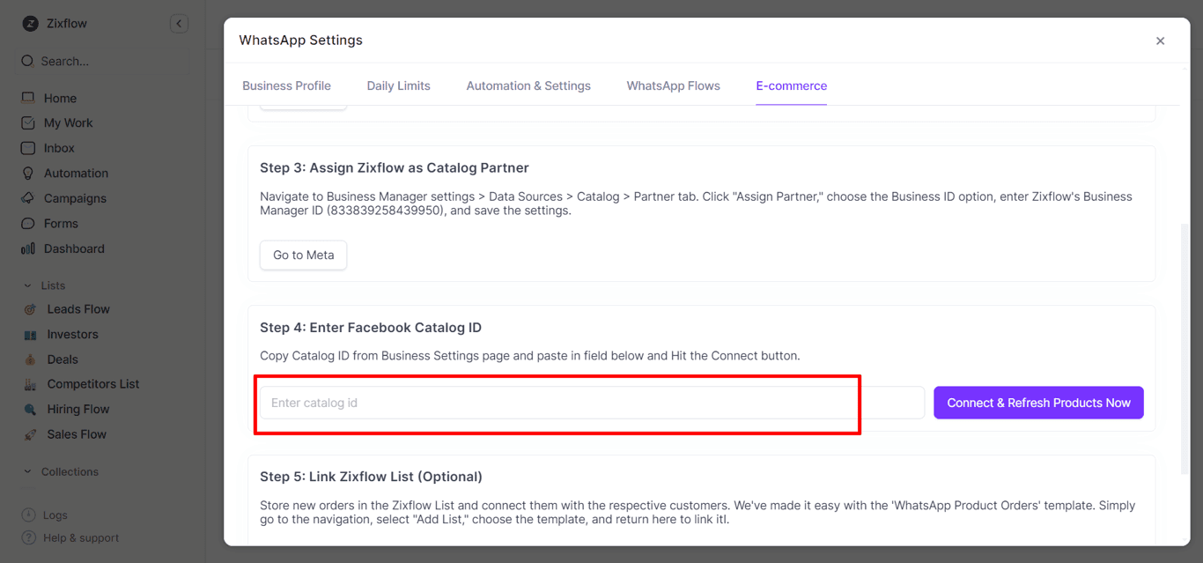Click the Go to Meta button
The height and width of the screenshot is (563, 1203).
(x=303, y=255)
